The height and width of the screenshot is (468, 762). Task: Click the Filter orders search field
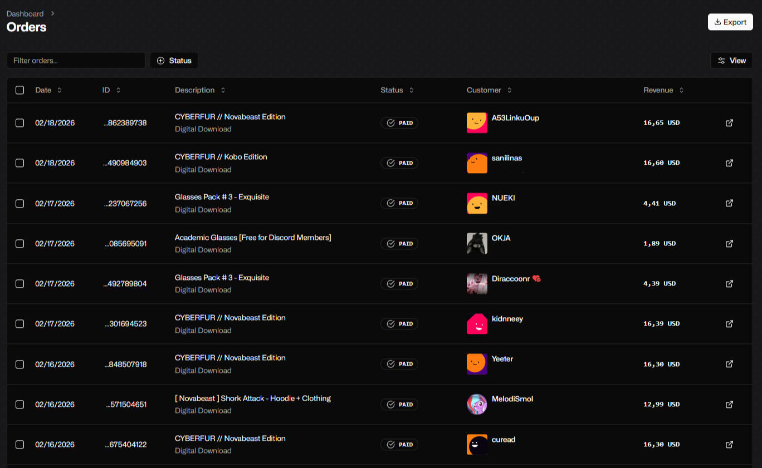(76, 61)
